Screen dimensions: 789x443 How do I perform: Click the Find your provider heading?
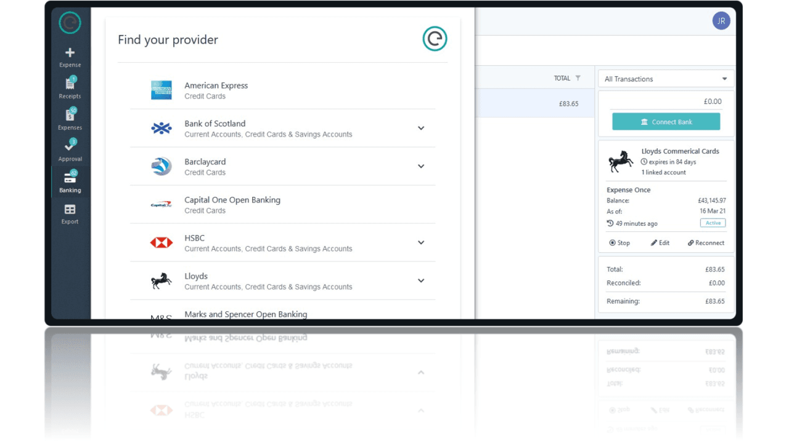point(168,39)
